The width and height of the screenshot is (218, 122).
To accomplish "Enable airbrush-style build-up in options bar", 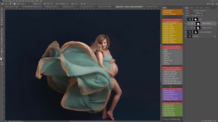I will [57, 4].
